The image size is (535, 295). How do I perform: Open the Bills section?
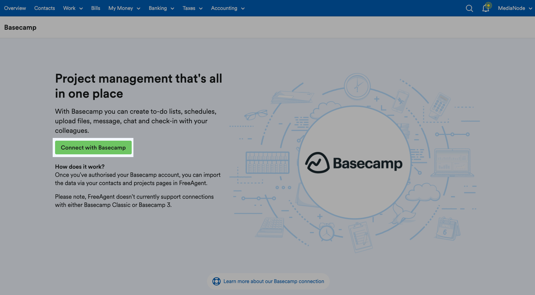tap(96, 8)
